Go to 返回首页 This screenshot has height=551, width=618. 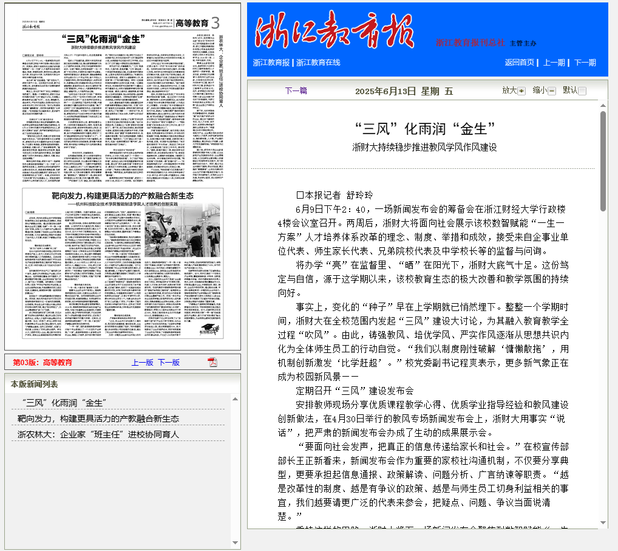pos(520,63)
